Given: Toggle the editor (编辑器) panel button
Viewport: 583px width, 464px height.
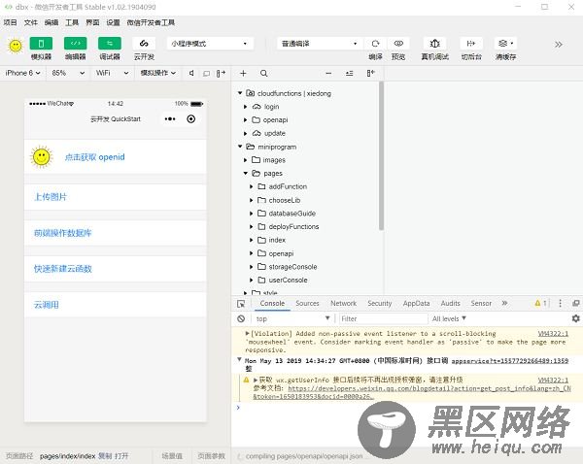Looking at the screenshot, I should pyautogui.click(x=76, y=44).
